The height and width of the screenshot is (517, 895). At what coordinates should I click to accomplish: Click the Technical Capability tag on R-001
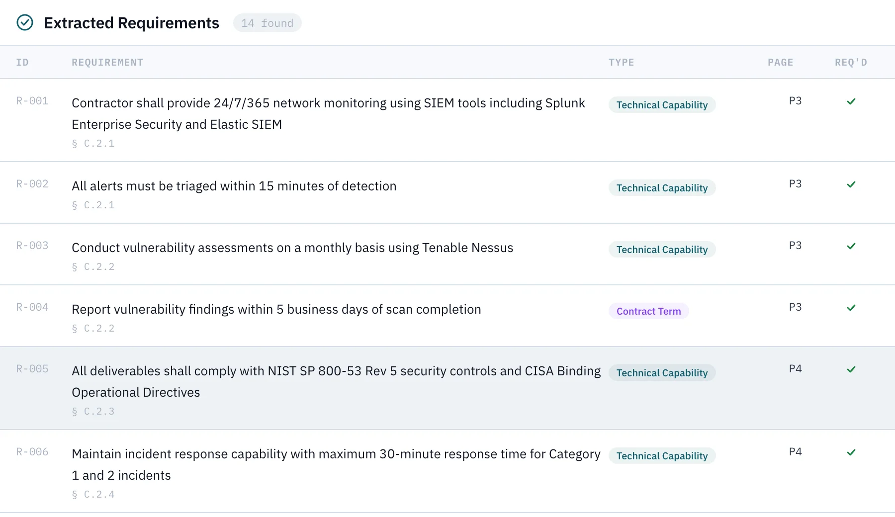(x=662, y=105)
